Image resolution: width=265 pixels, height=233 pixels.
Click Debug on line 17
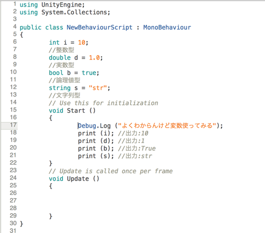pyautogui.click(x=87, y=126)
